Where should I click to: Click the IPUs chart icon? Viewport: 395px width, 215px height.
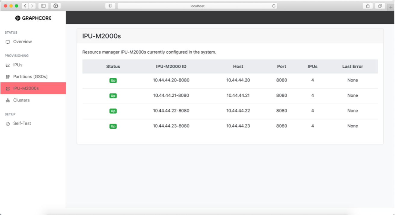coord(8,65)
